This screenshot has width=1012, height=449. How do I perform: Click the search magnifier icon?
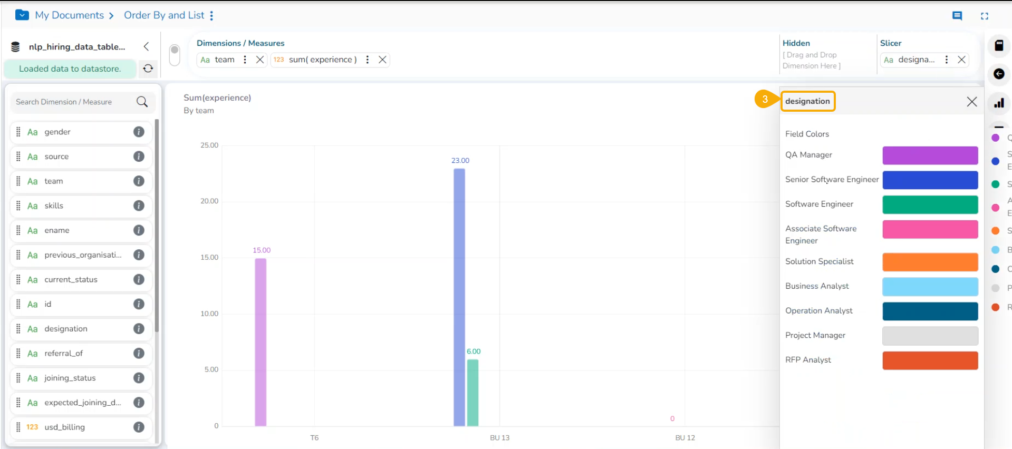(142, 102)
